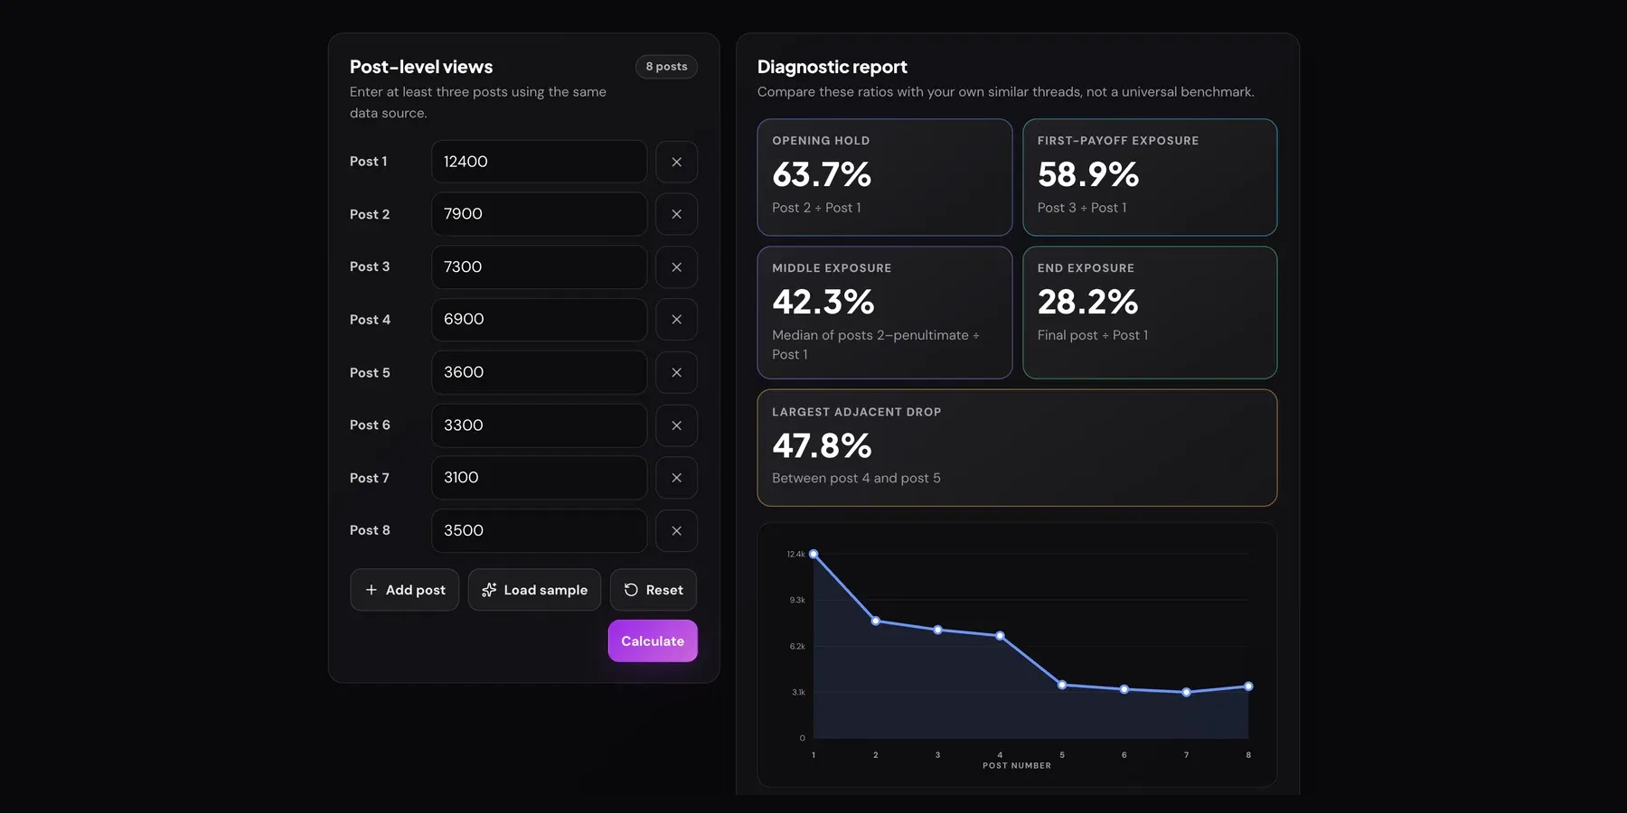This screenshot has height=813, width=1627.
Task: Open the Middle Exposure 42.3% card
Action: tap(884, 313)
